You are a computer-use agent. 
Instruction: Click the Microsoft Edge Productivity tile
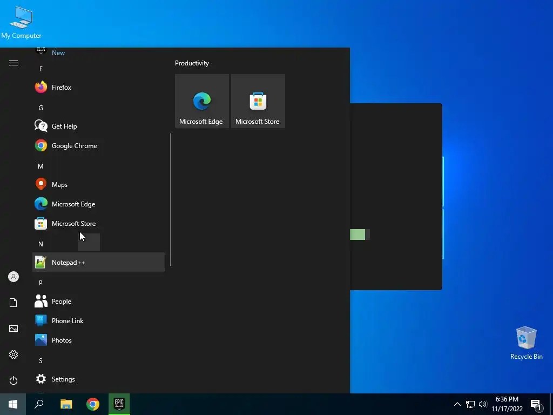(x=202, y=101)
